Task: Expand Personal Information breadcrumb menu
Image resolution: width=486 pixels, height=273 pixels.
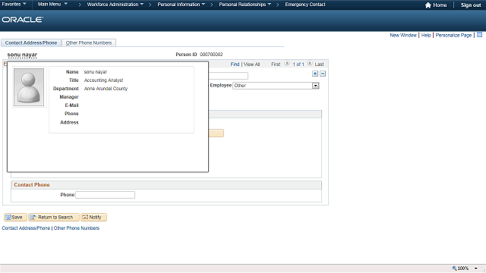Action: (x=181, y=5)
